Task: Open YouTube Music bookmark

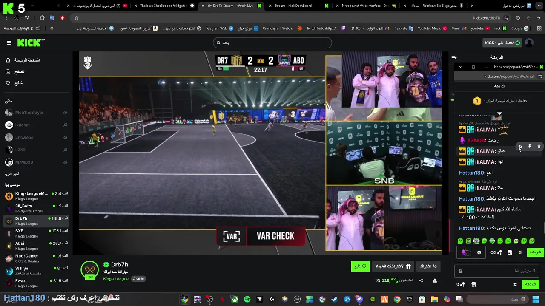Action: coord(432,28)
